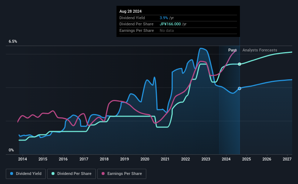
Task: Click the 6.5% y-axis label
Action: click(13, 41)
